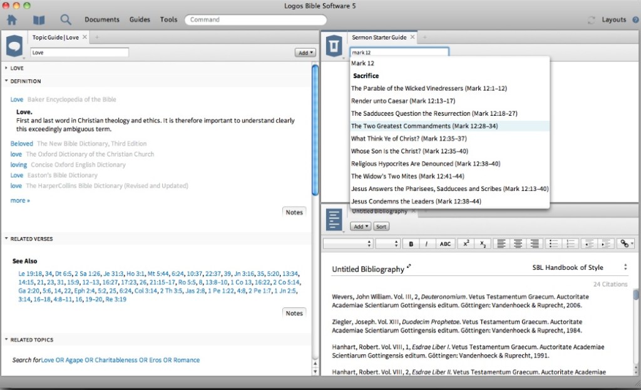
Task: Open the Guides menu
Action: point(140,19)
